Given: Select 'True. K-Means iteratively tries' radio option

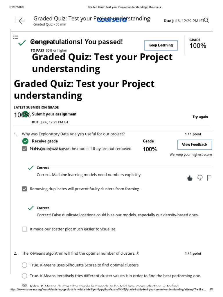Looking at the screenshot, I should [x=24, y=276].
